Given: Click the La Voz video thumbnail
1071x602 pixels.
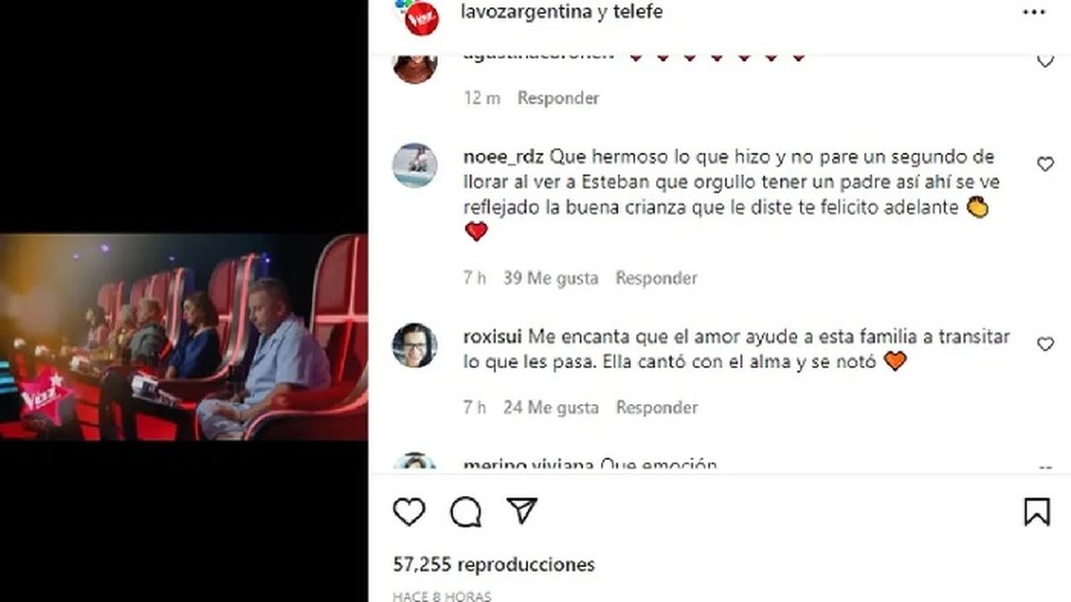Looking at the screenshot, I should [x=184, y=337].
